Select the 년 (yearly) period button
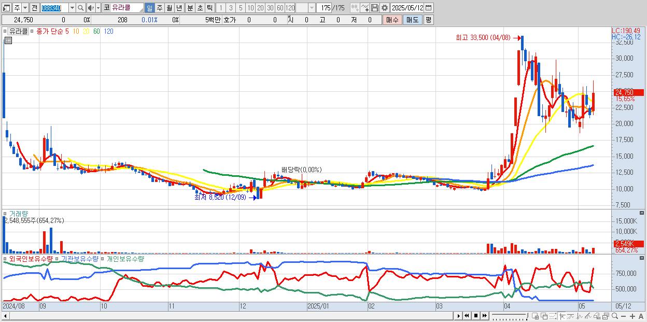Viewport: 647px width, 322px height. [179, 8]
